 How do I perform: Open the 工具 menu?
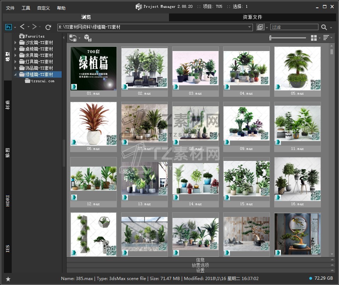(26, 8)
